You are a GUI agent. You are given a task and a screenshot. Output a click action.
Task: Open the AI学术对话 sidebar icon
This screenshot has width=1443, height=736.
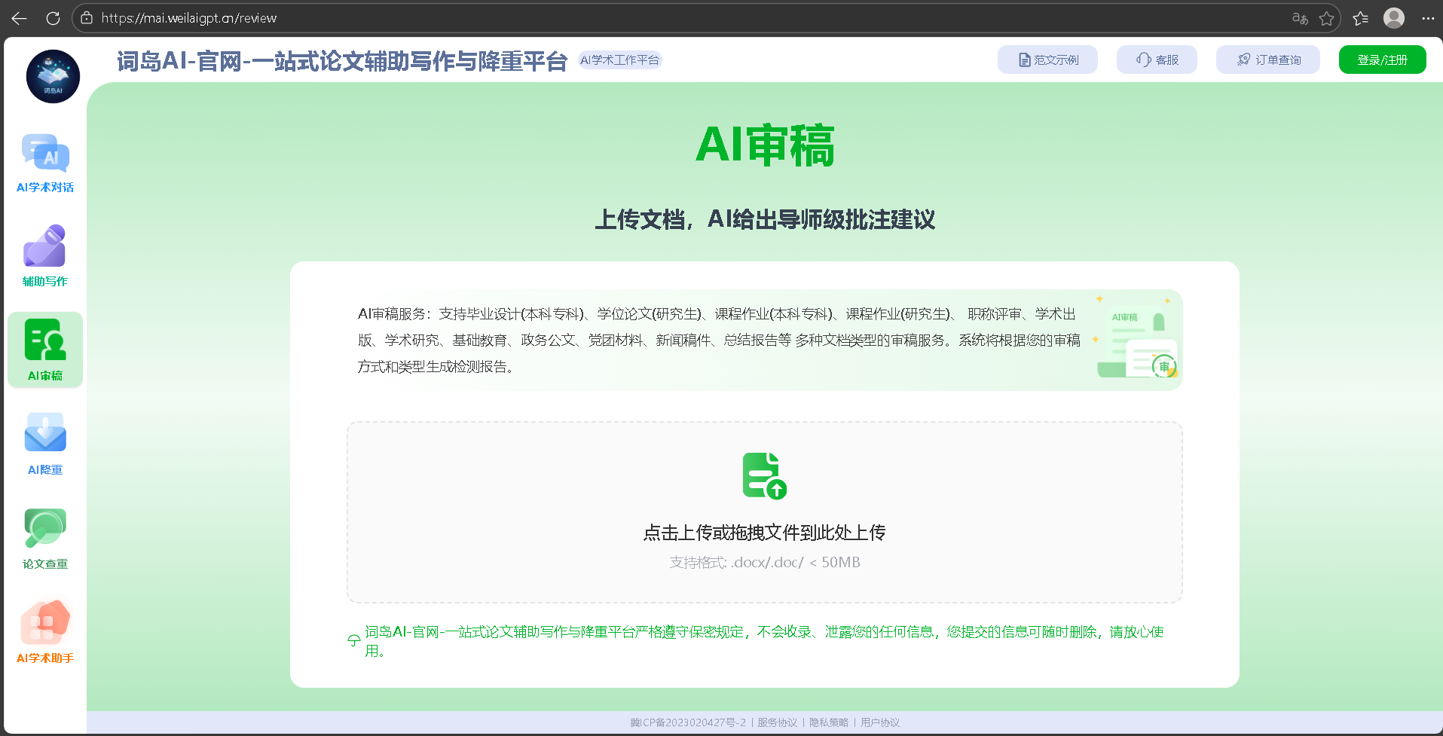point(45,154)
